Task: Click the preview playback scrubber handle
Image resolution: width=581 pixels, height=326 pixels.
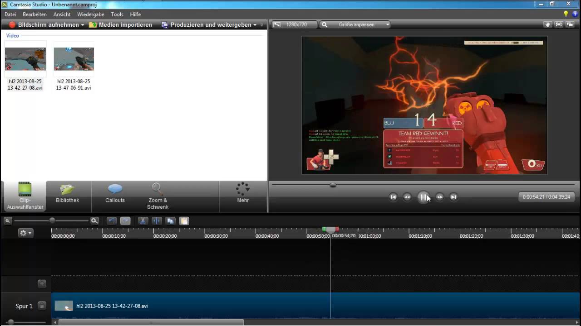Action: point(333,185)
